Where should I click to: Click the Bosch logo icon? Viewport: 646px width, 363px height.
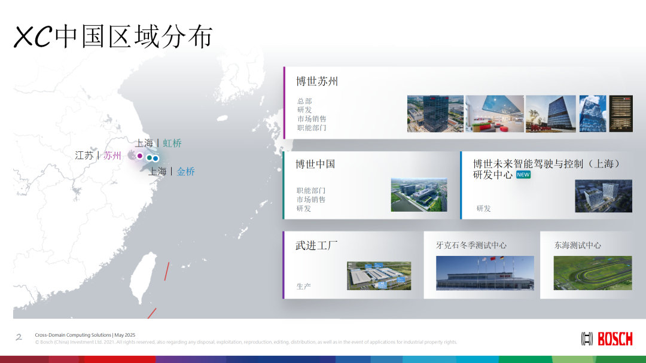587,339
